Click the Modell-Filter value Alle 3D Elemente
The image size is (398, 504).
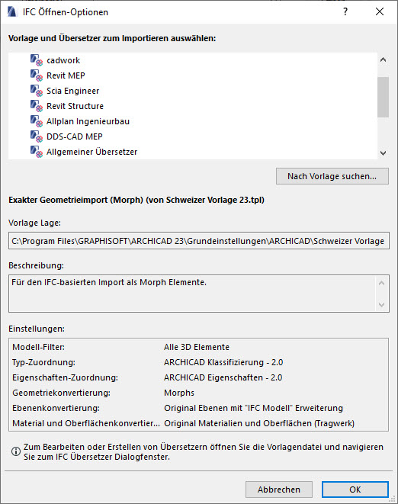tap(197, 347)
